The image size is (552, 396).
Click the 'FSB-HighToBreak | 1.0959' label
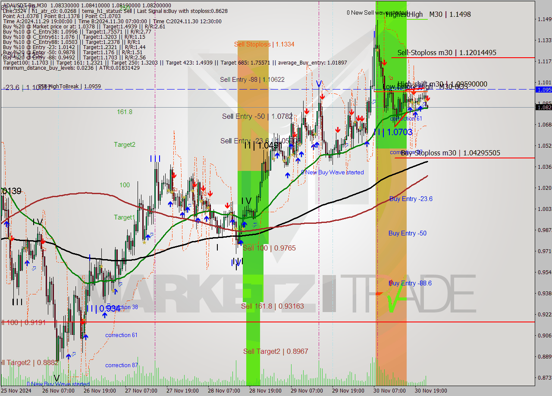(69, 87)
